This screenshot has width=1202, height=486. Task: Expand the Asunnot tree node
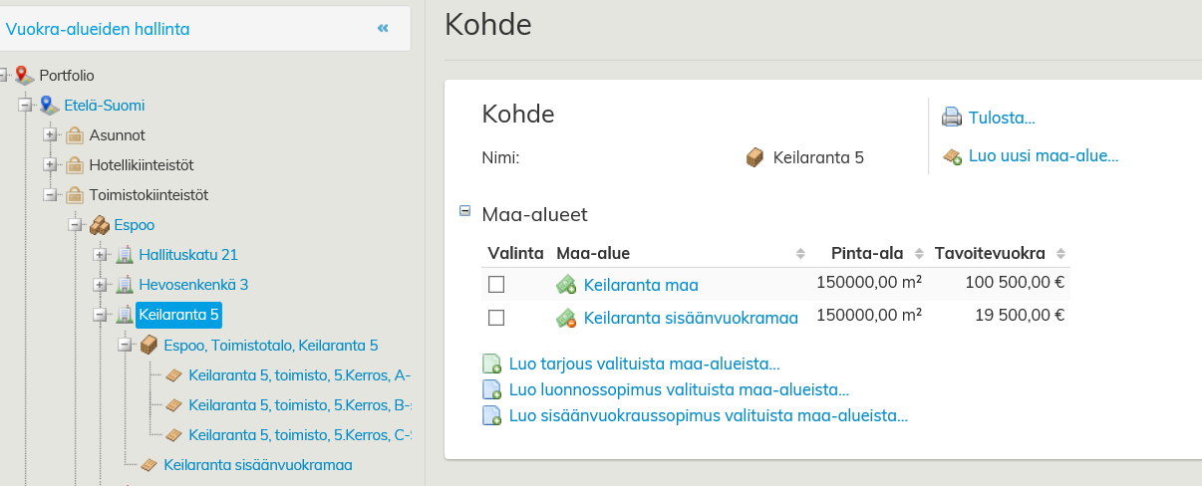(50, 135)
